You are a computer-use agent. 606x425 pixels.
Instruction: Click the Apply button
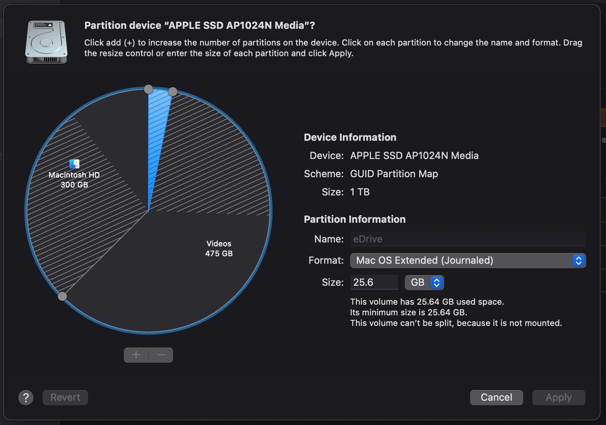click(559, 397)
